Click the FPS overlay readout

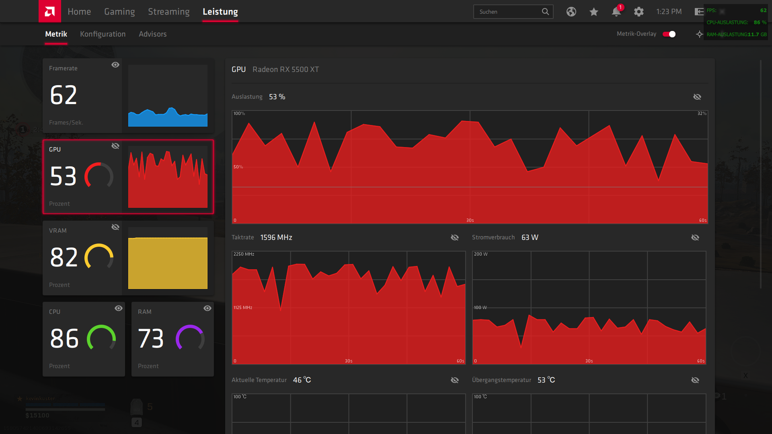point(737,10)
